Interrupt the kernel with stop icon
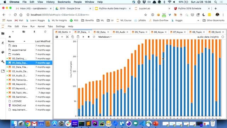 89,37
